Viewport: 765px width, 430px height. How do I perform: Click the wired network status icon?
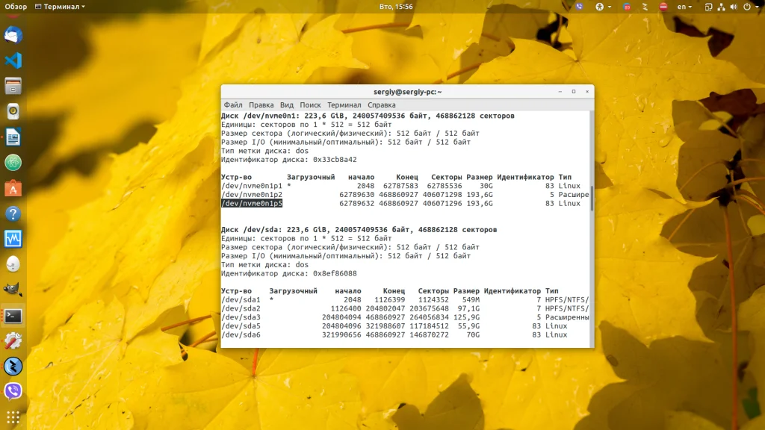tap(721, 7)
